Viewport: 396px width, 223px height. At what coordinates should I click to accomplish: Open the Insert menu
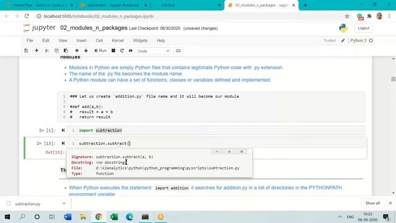(81, 40)
